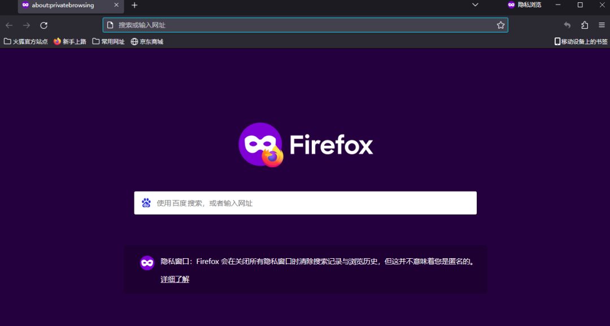Viewport: 610px width, 326px height.
Task: Click the Firefox private browsing logo
Action: [306, 145]
